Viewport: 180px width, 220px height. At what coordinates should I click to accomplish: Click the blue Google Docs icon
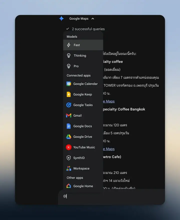[x=68, y=126]
